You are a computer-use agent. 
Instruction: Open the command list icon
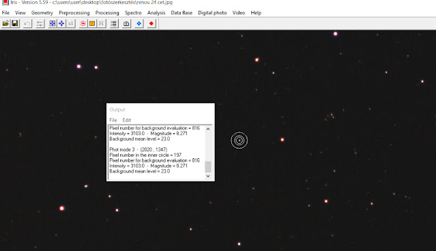click(x=113, y=24)
